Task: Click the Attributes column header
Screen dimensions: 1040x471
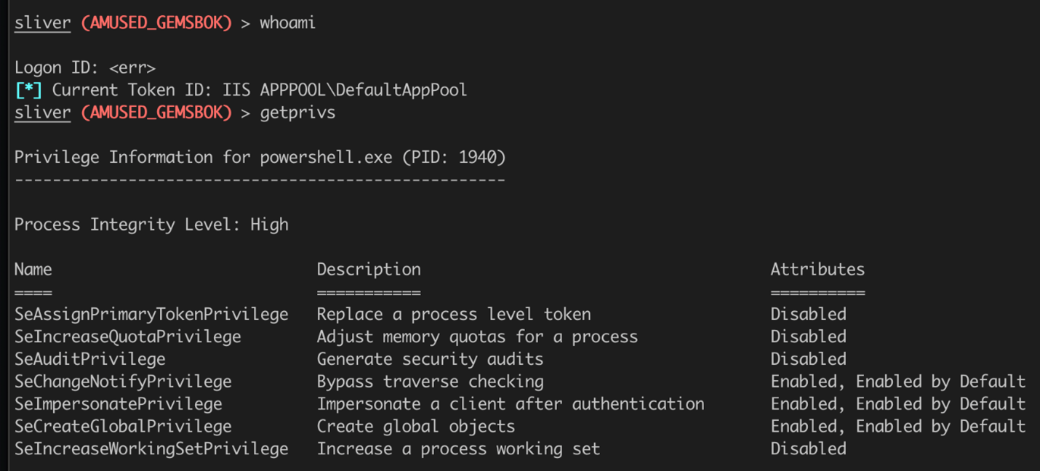Action: (817, 269)
